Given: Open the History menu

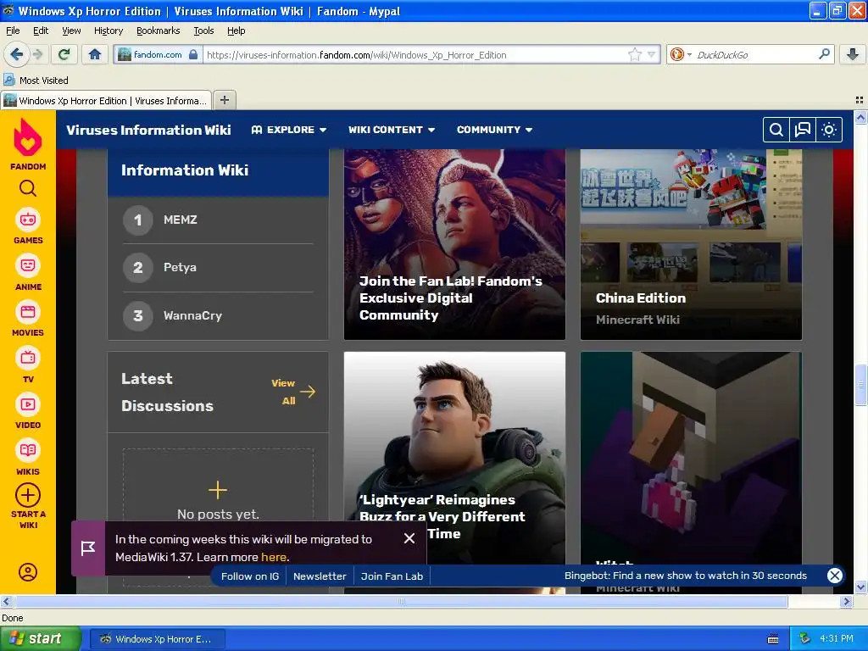Looking at the screenshot, I should tap(108, 31).
